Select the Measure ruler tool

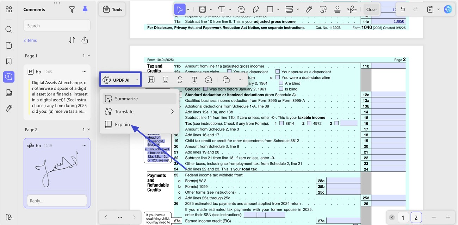pyautogui.click(x=289, y=10)
